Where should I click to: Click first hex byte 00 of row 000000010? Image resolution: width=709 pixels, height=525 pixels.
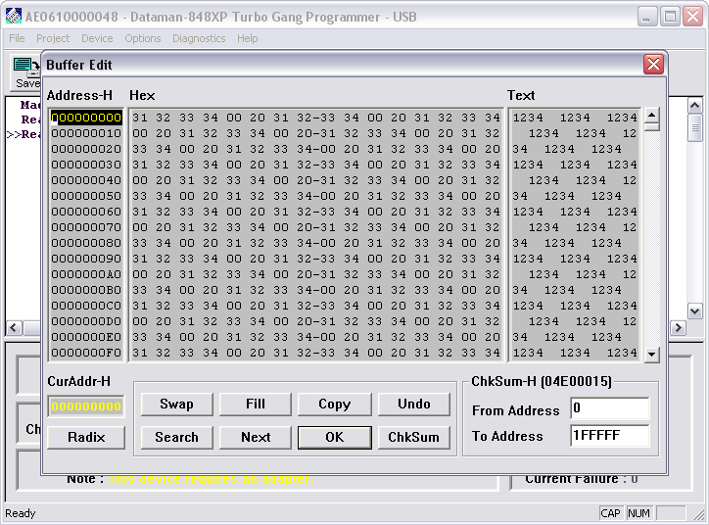[140, 133]
